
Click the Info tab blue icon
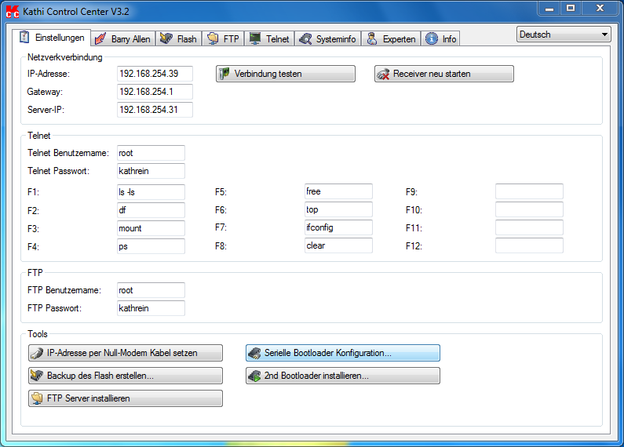click(x=432, y=38)
